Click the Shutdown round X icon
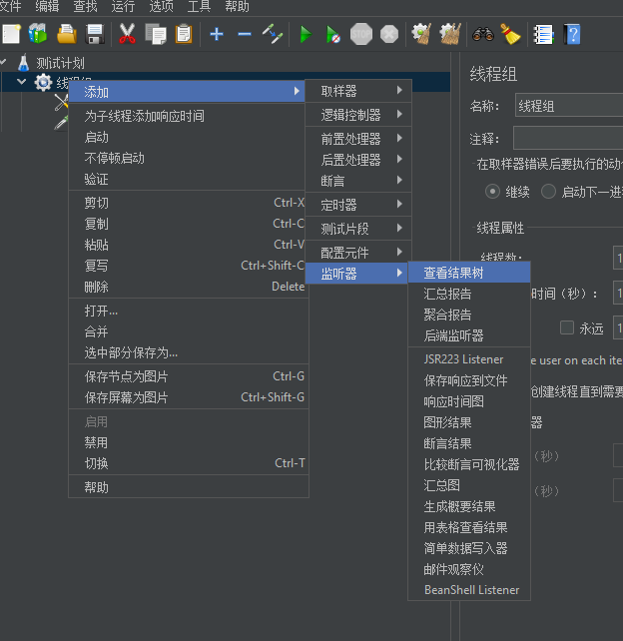The image size is (623, 641). coord(389,34)
